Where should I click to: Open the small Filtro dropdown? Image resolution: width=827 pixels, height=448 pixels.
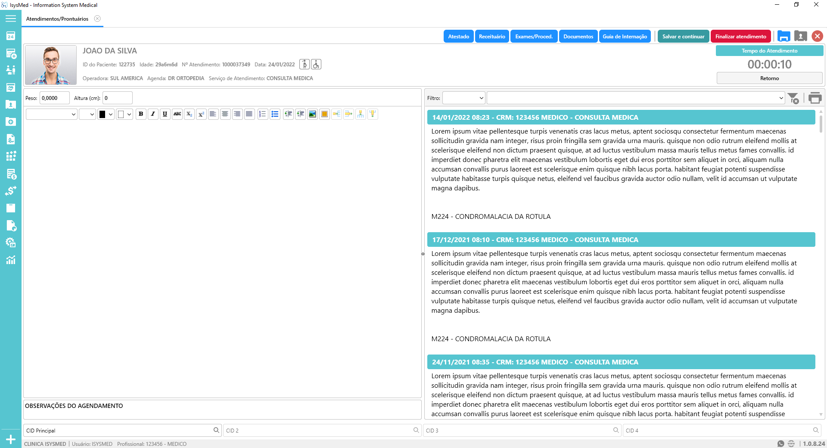click(x=463, y=98)
